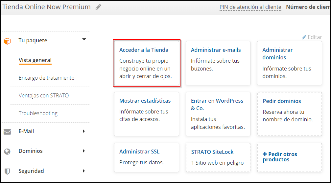Image resolution: width=331 pixels, height=183 pixels.
Task: Click the globe icon beside Dominios
Action: [x=7, y=152]
